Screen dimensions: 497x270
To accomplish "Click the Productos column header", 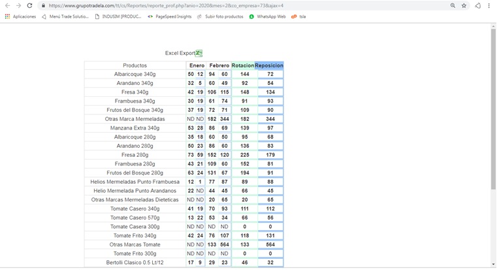I will point(135,65).
